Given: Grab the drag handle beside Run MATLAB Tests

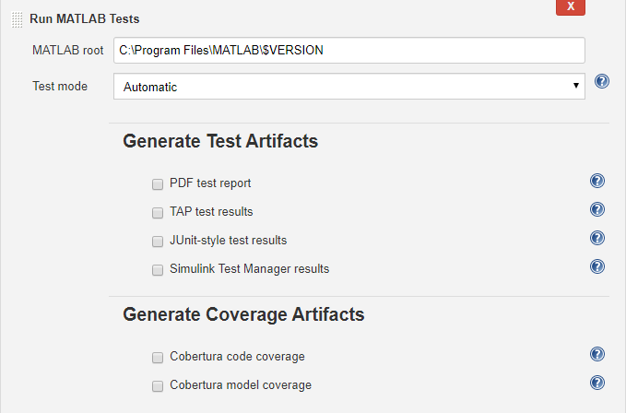Looking at the screenshot, I should coord(17,18).
